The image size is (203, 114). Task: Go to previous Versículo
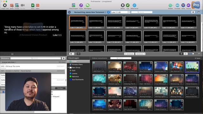pyautogui.click(x=129, y=54)
